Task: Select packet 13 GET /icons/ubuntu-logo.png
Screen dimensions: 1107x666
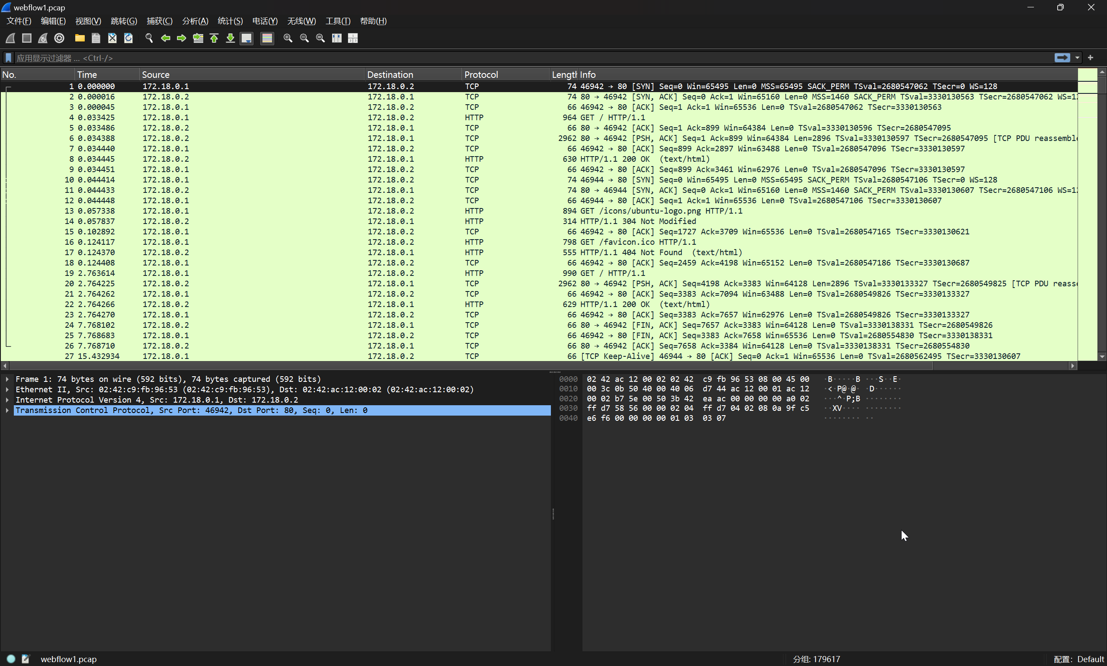Action: [x=539, y=211]
